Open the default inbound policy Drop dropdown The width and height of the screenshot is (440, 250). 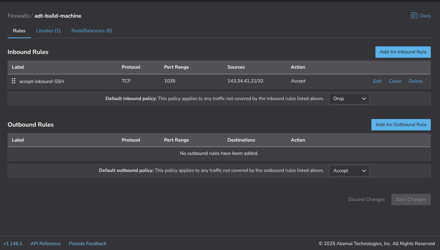click(x=349, y=99)
